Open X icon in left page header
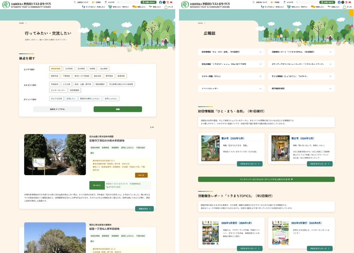This screenshot has width=354, height=253. click(x=164, y=2)
